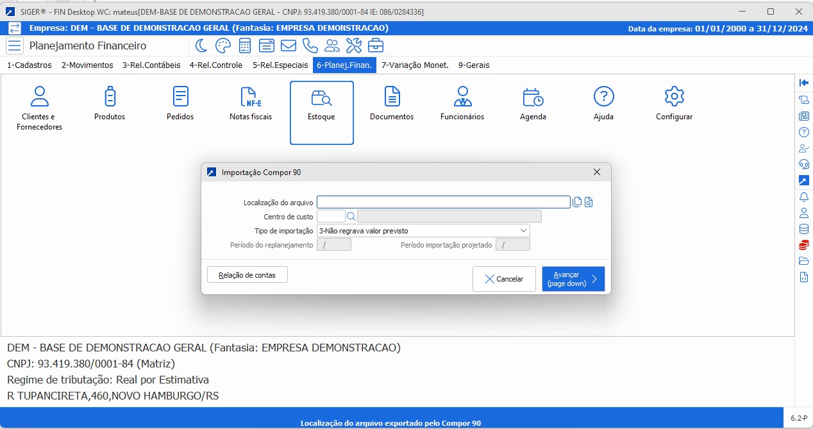
Task: Switch to the 2-Movimentos menu
Action: 87,65
